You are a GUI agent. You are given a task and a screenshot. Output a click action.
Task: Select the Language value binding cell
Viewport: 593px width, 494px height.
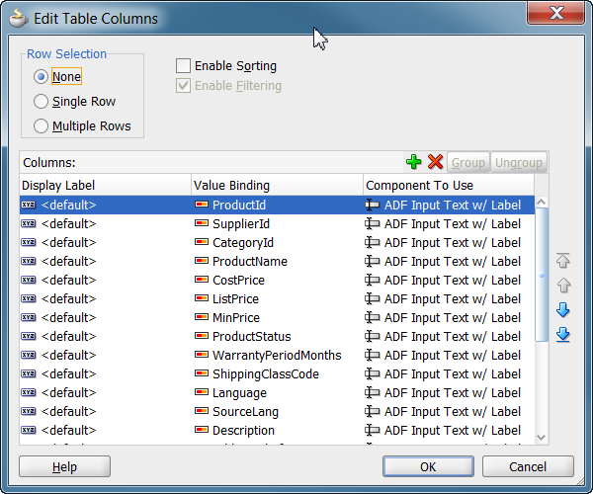(x=277, y=392)
